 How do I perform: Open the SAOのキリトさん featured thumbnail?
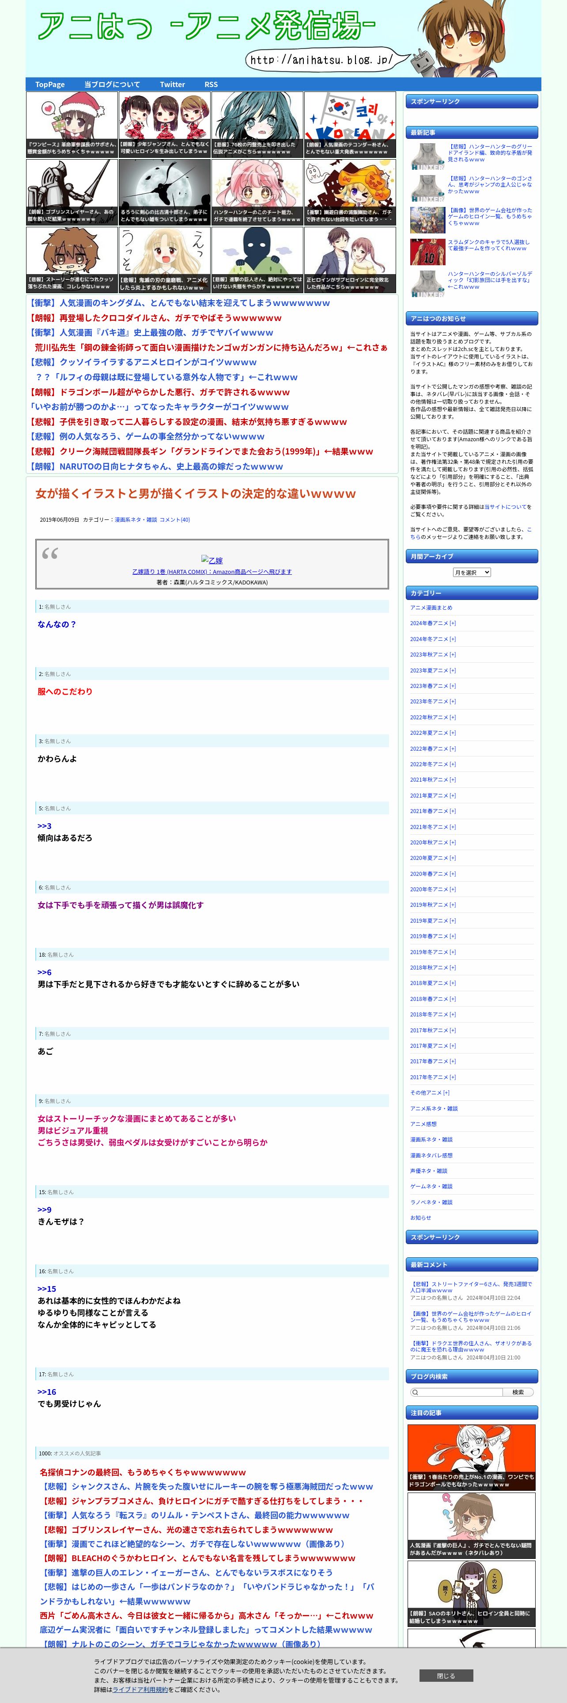(x=471, y=1593)
